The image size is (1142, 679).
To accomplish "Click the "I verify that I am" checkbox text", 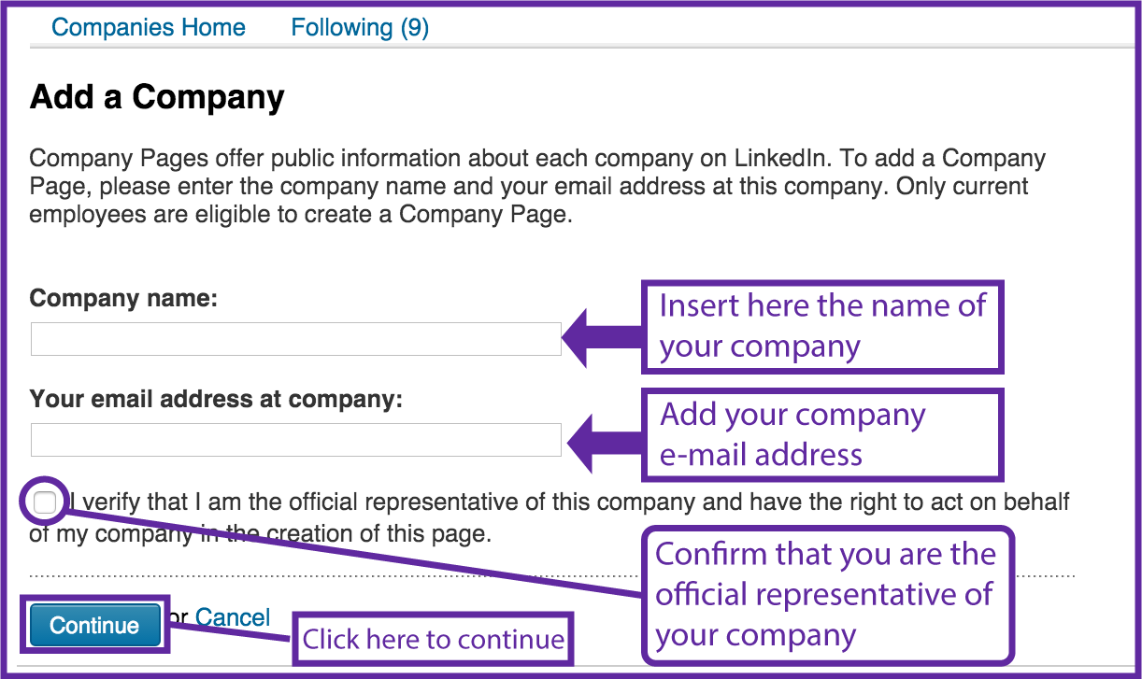I will (561, 502).
